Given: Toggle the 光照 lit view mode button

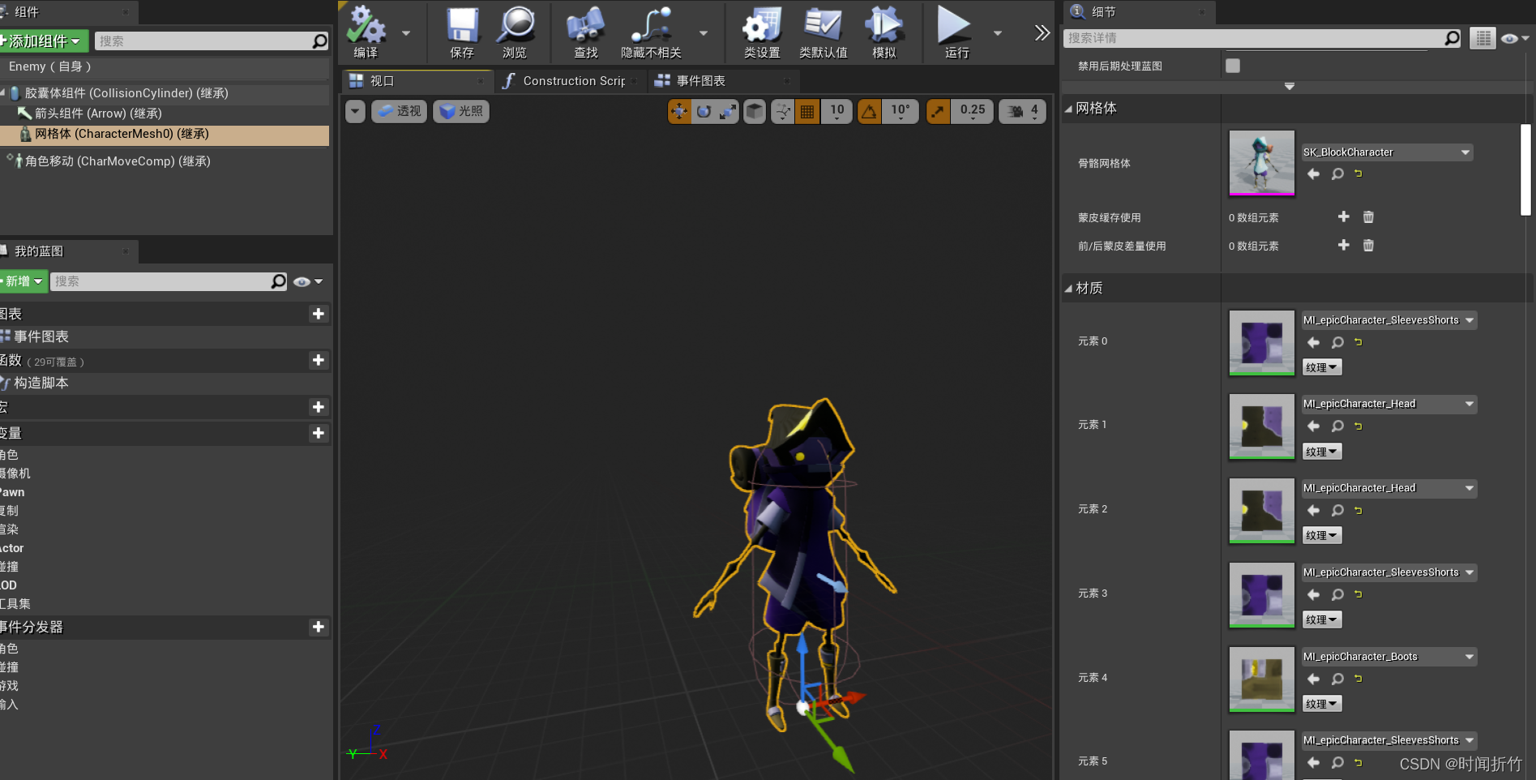Looking at the screenshot, I should pyautogui.click(x=461, y=111).
